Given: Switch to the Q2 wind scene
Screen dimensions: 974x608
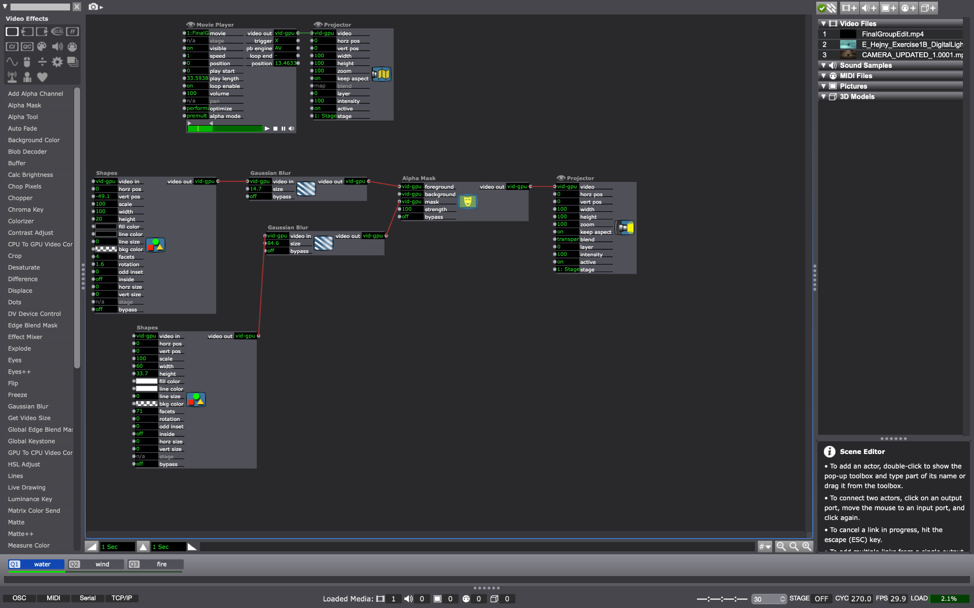Looking at the screenshot, I should tap(96, 564).
